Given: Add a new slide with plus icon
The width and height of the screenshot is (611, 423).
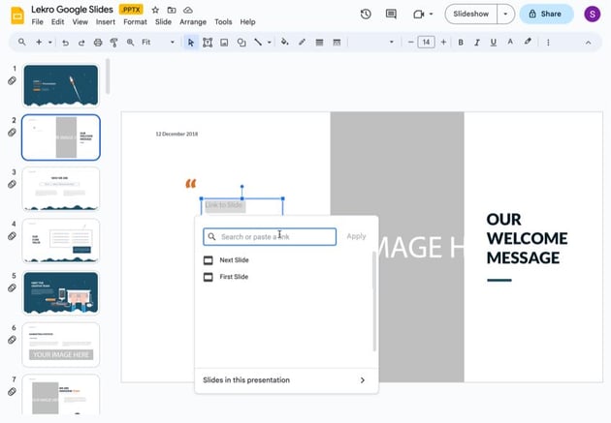Looking at the screenshot, I should (39, 42).
